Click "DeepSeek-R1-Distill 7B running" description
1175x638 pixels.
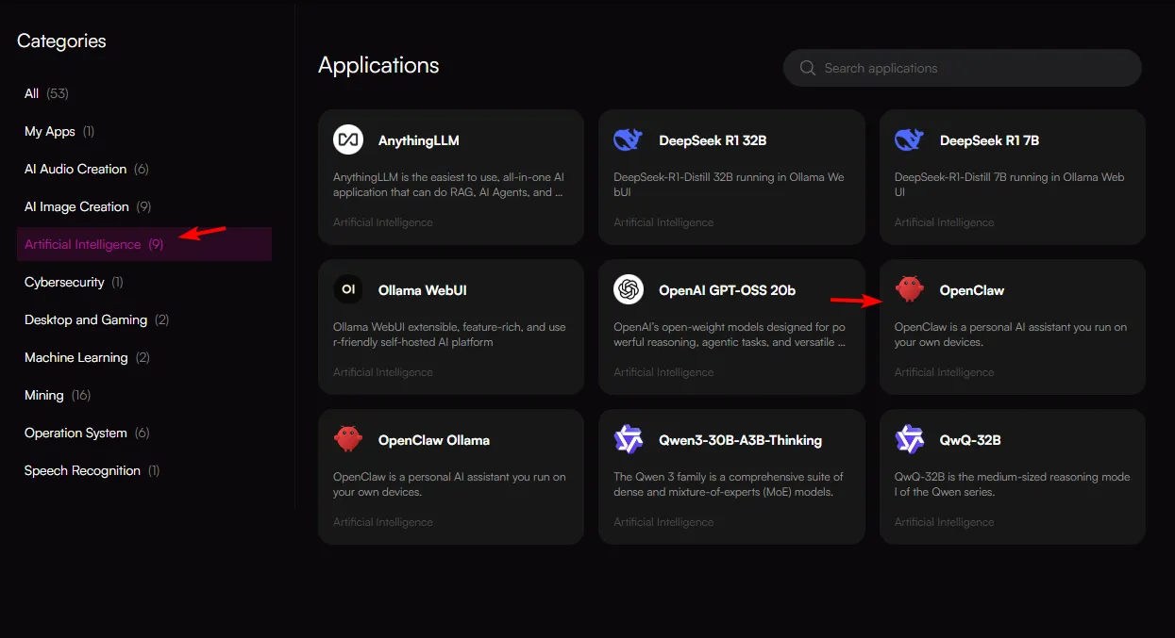[x=1010, y=185]
